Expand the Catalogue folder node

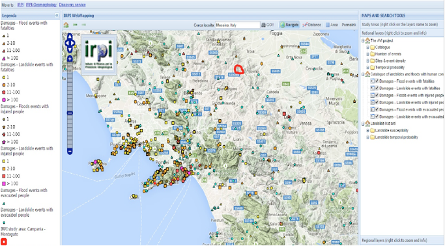coord(368,48)
